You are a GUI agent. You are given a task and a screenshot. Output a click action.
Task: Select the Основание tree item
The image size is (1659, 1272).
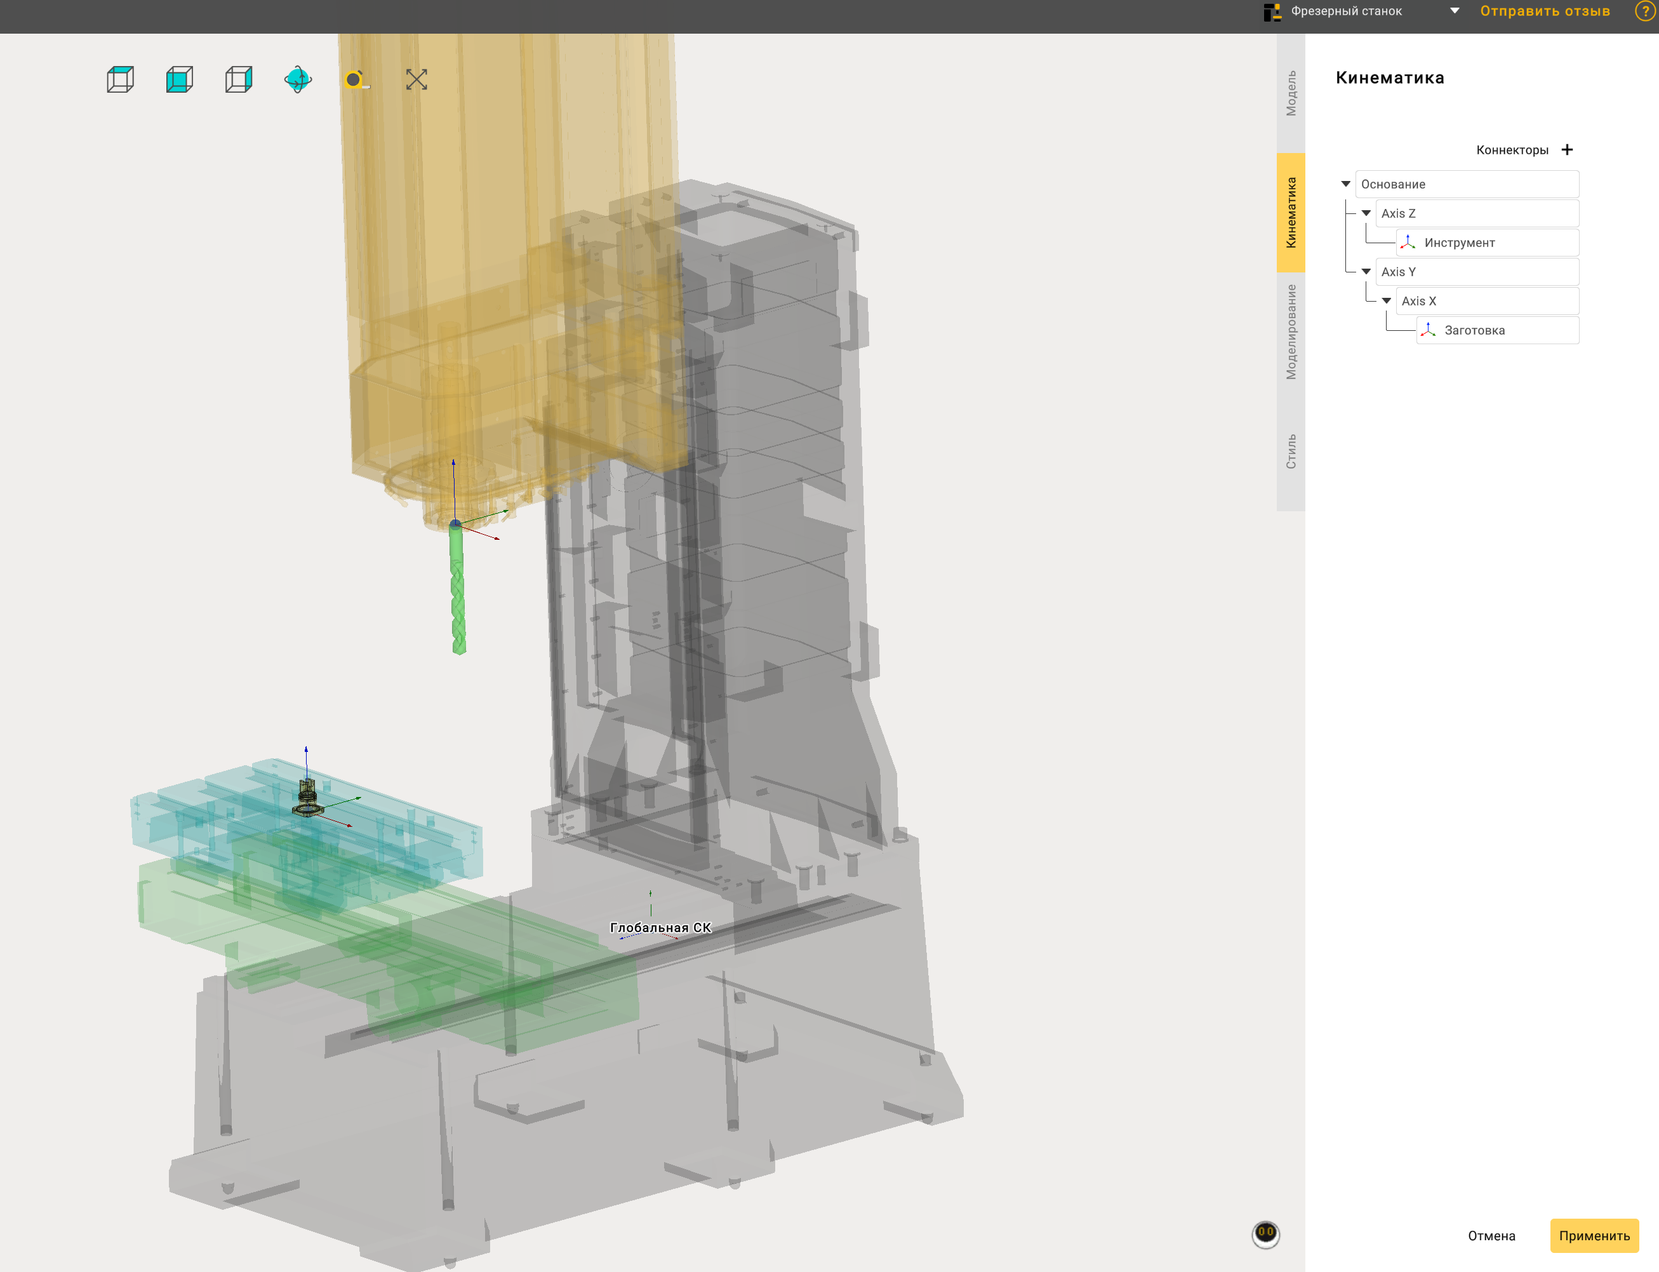pos(1467,184)
